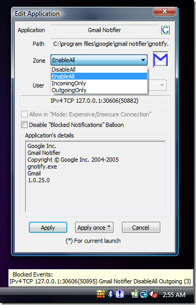
Task: Open the network connection tray icon
Action: (x=144, y=294)
